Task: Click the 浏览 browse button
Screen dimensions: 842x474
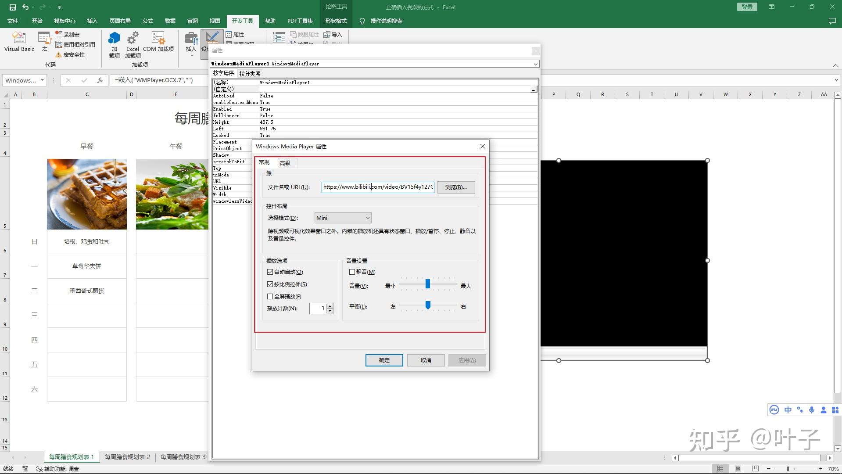Action: click(x=456, y=187)
